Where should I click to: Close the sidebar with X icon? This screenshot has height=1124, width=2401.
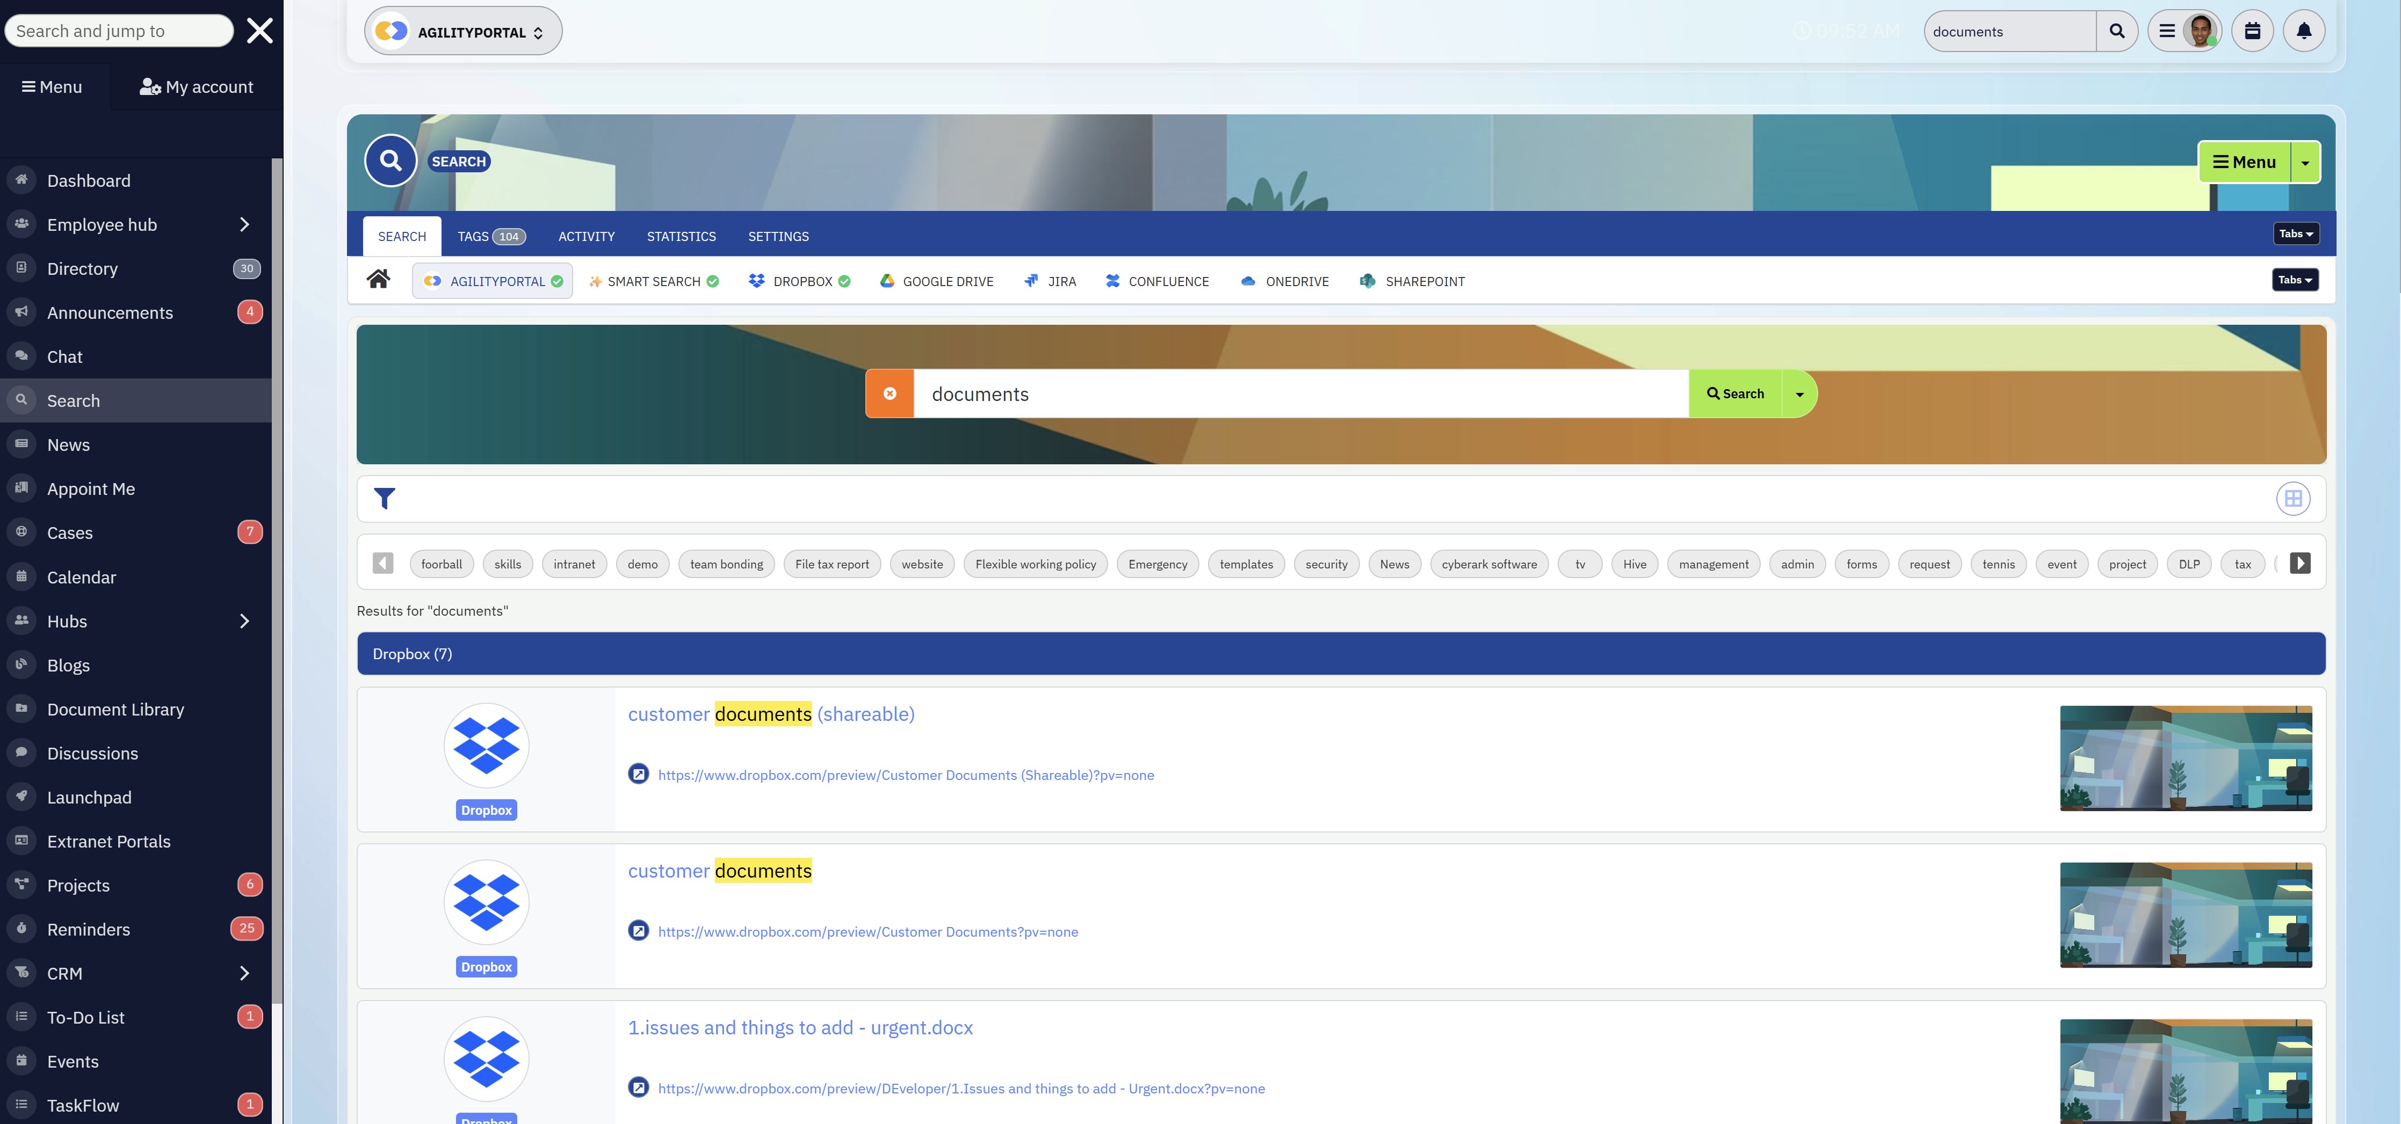click(x=259, y=31)
